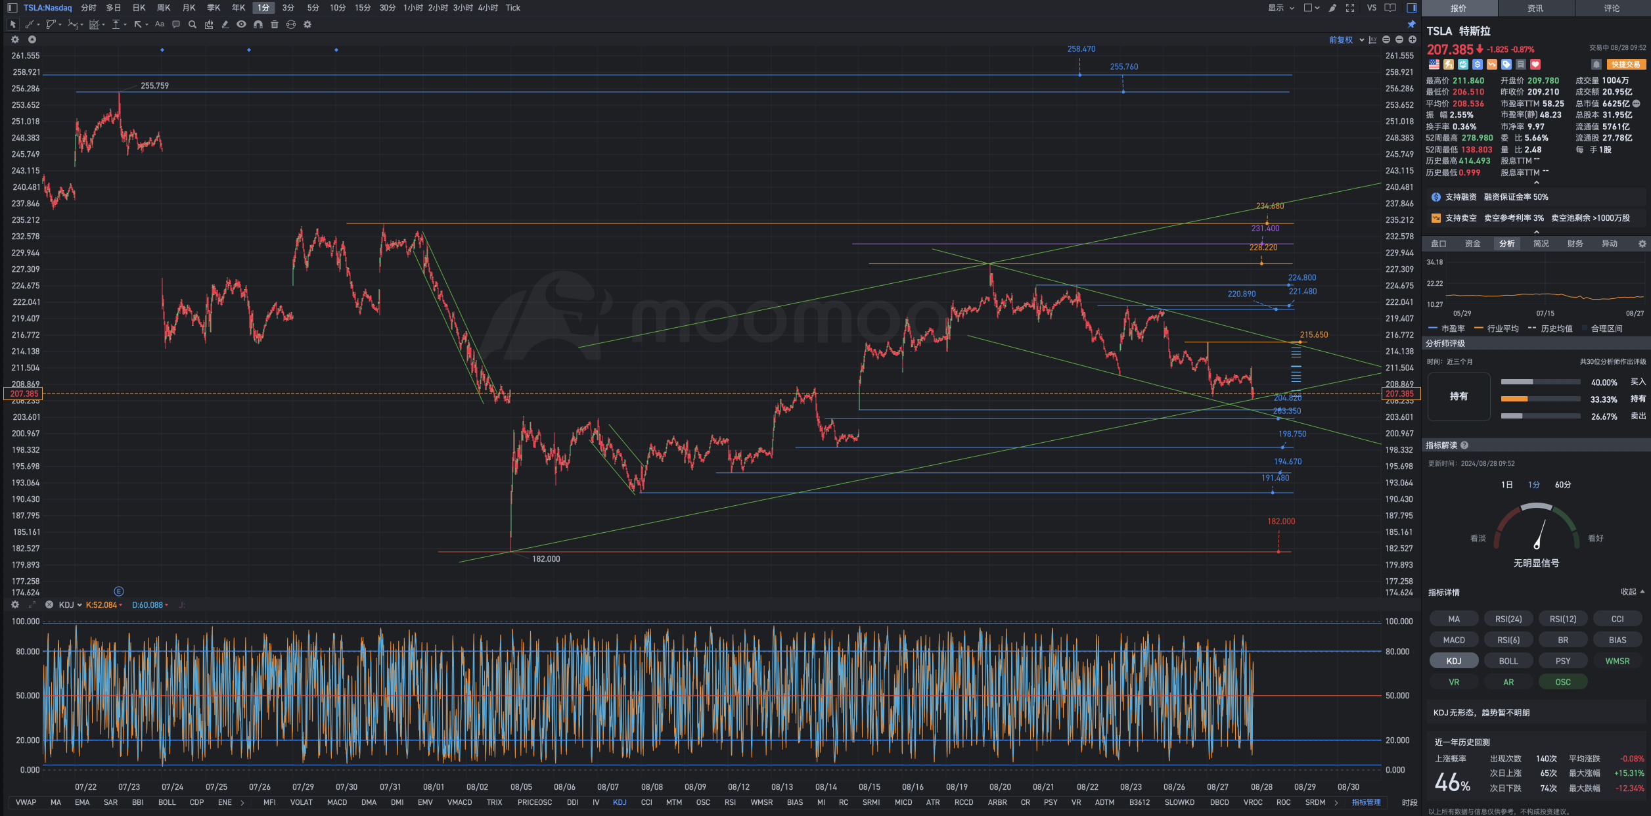The width and height of the screenshot is (1651, 816).
Task: Toggle the right sidebar panel
Action: tap(1411, 8)
